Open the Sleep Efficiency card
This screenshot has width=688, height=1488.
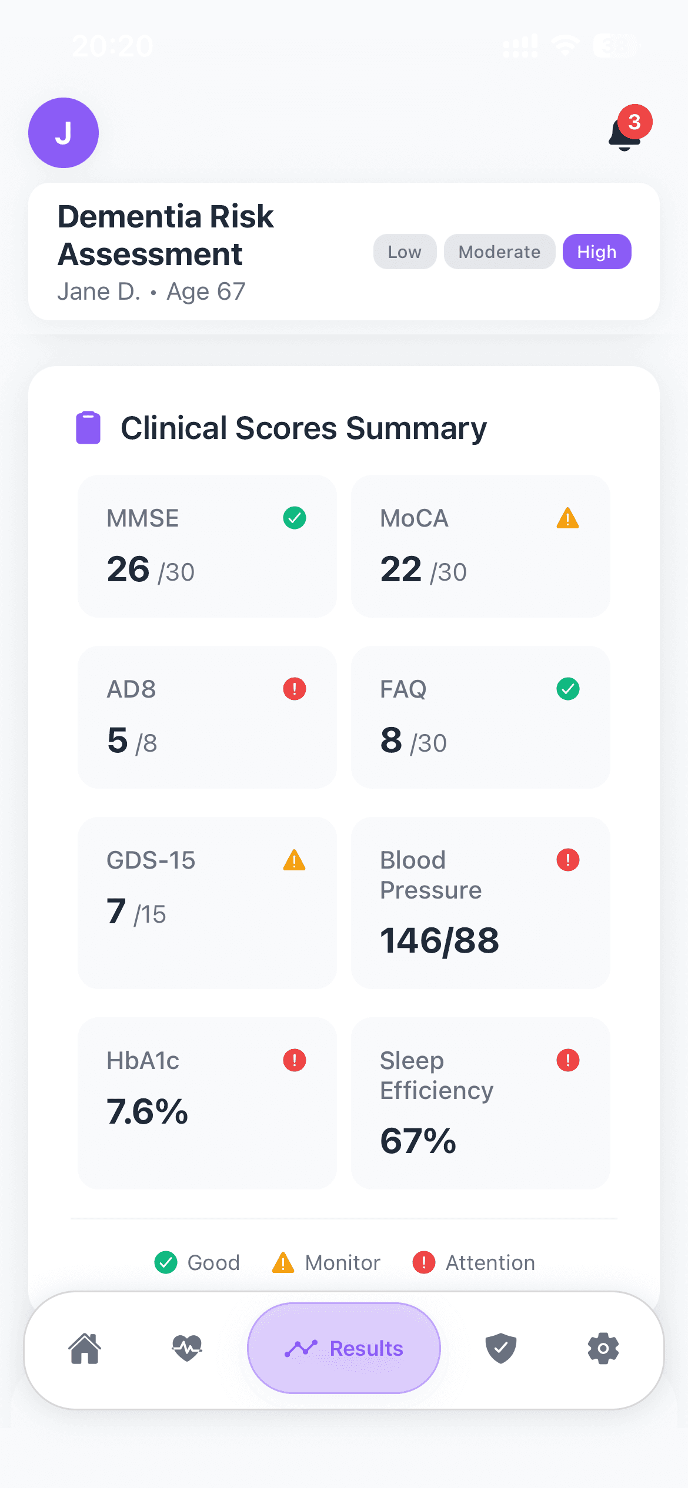[x=480, y=1103]
